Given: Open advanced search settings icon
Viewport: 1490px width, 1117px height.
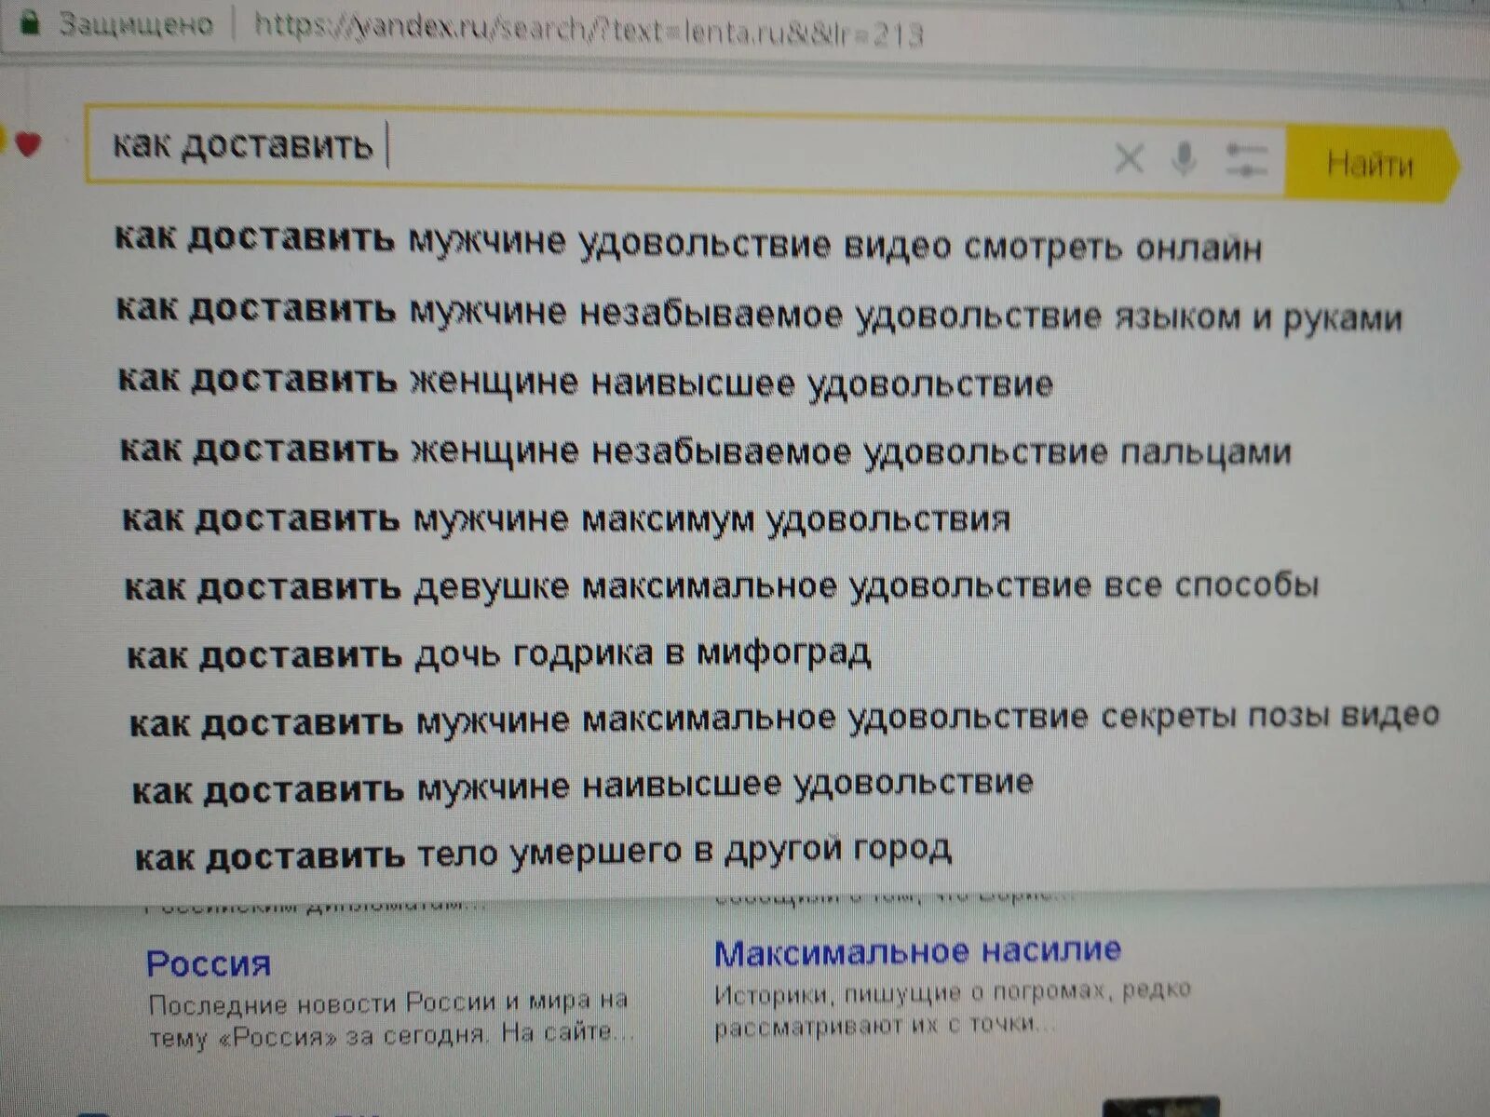Looking at the screenshot, I should click(1247, 160).
